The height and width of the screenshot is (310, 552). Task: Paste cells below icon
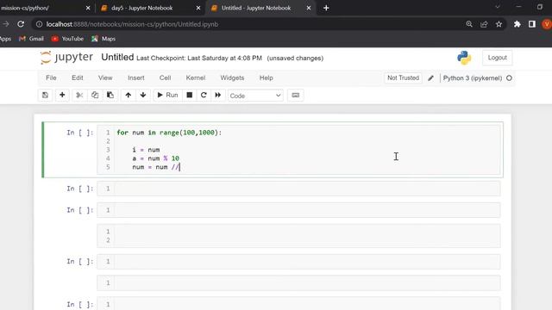point(110,96)
